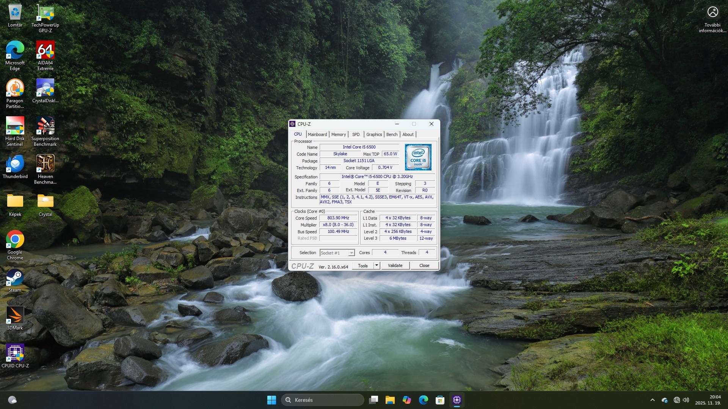
Task: Click the CPUID CPU-Z desktop icon
Action: (15, 354)
